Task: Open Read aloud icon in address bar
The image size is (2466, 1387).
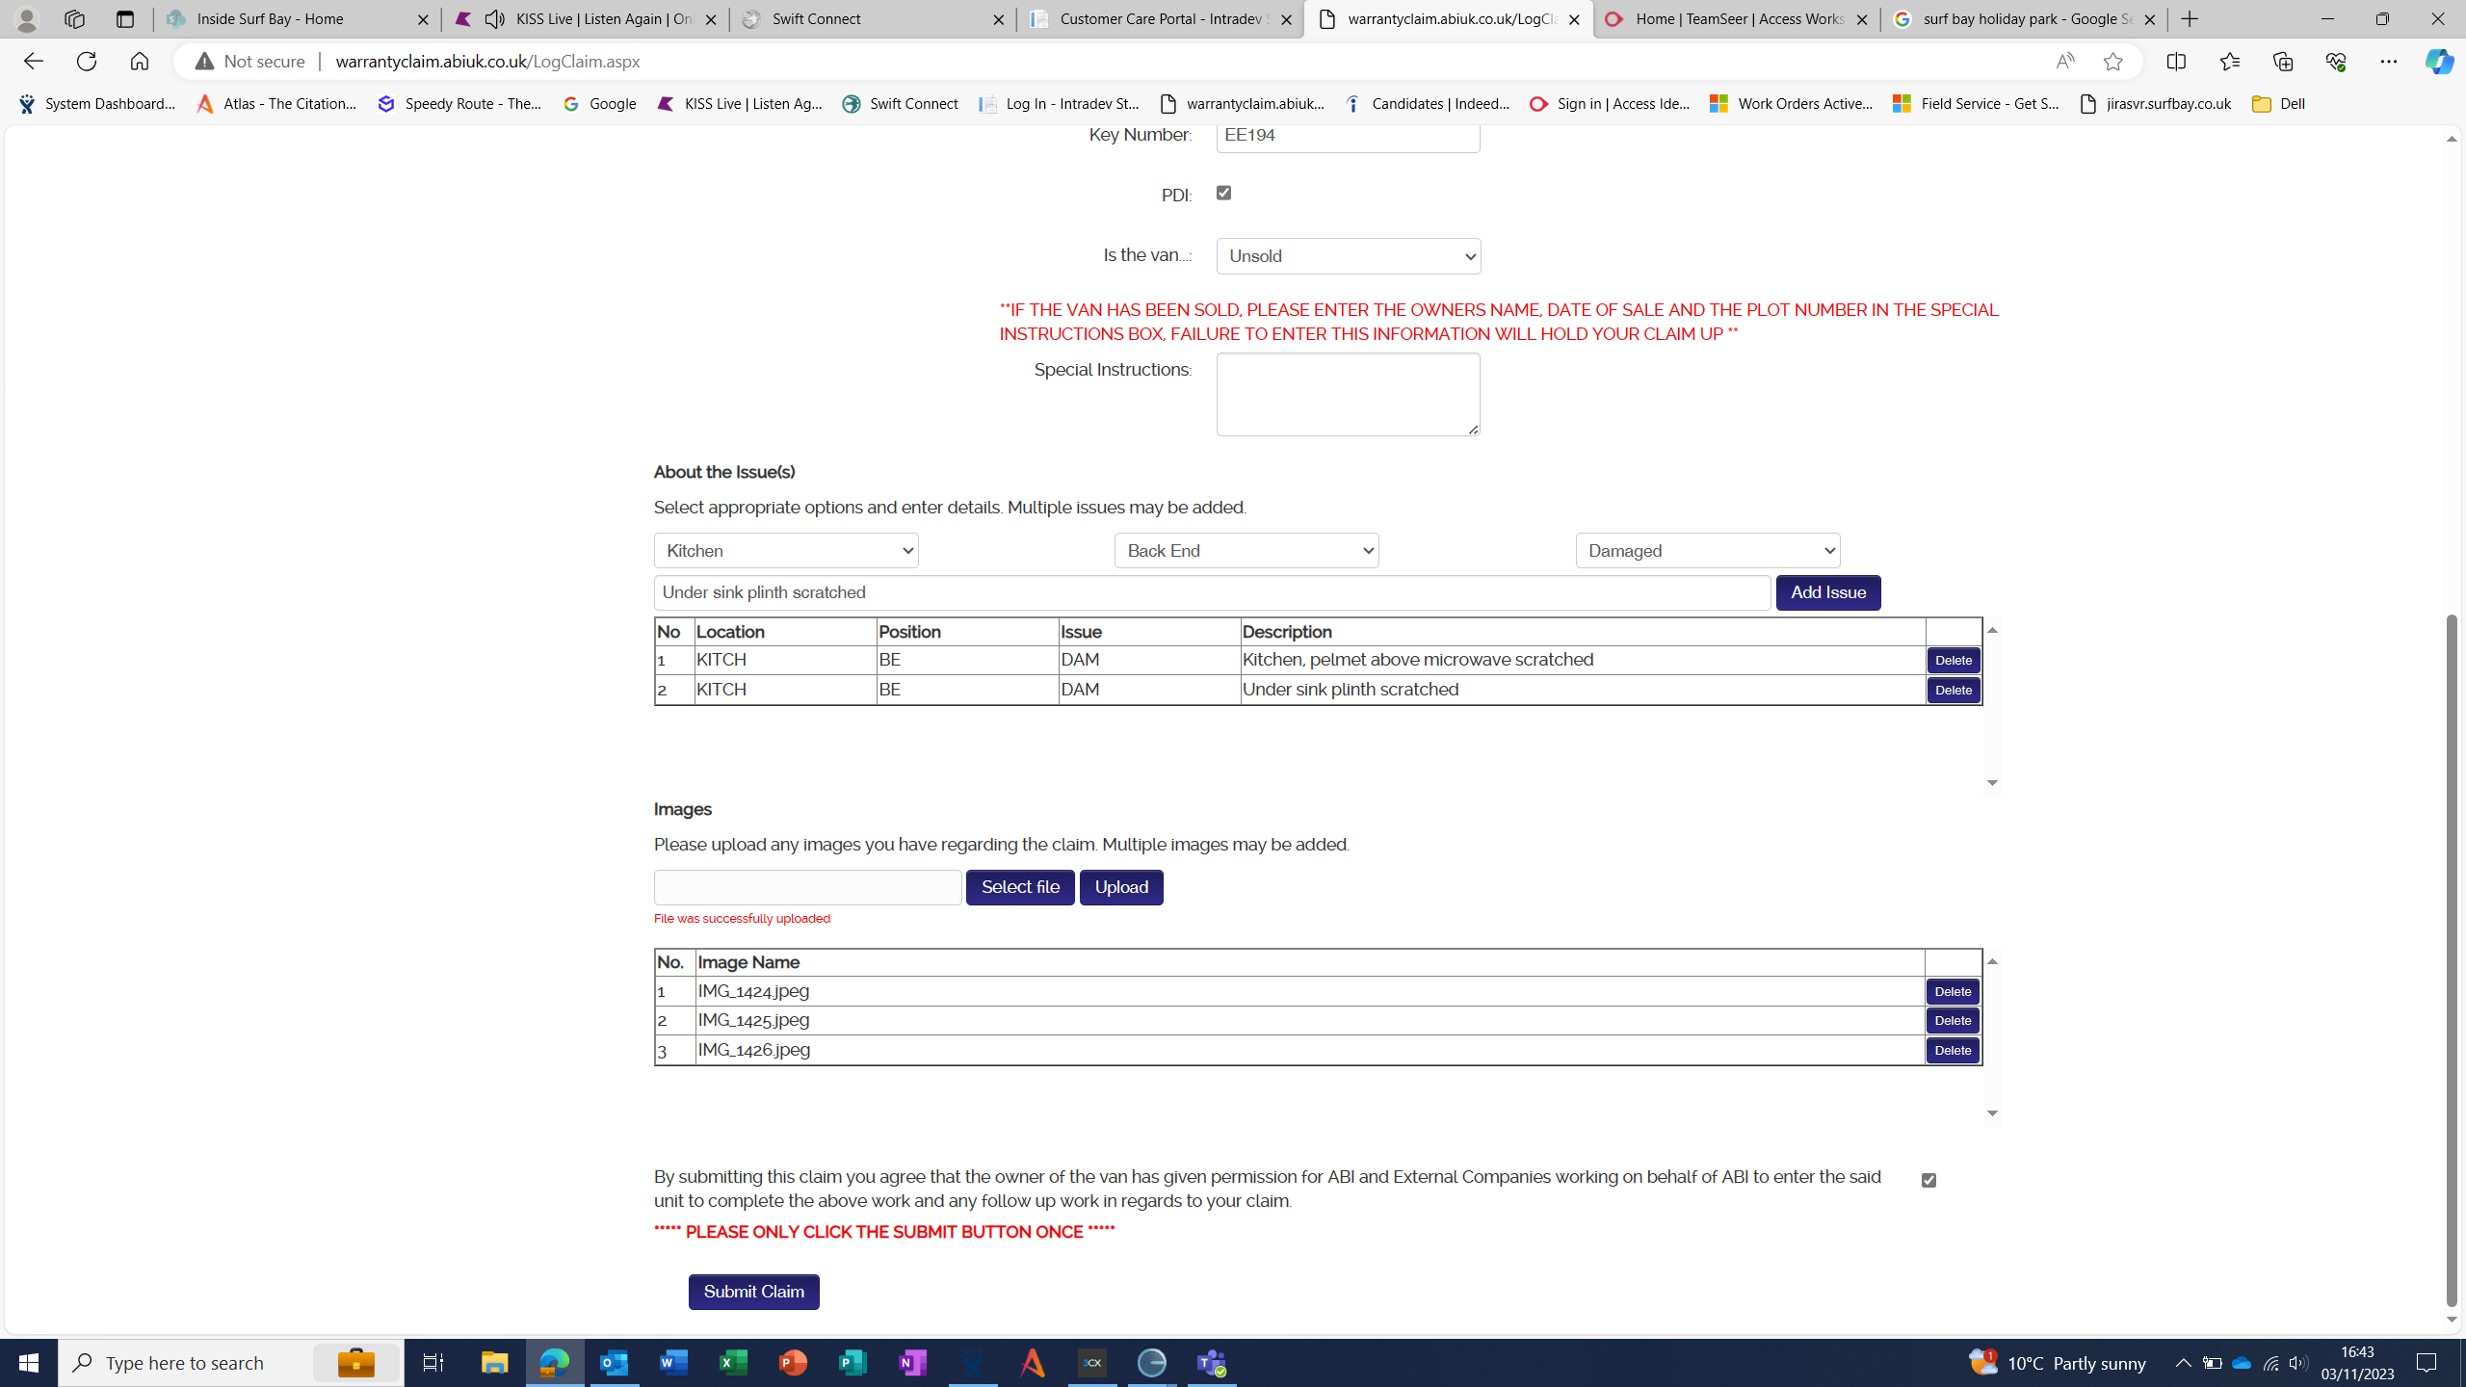Action: [2064, 62]
